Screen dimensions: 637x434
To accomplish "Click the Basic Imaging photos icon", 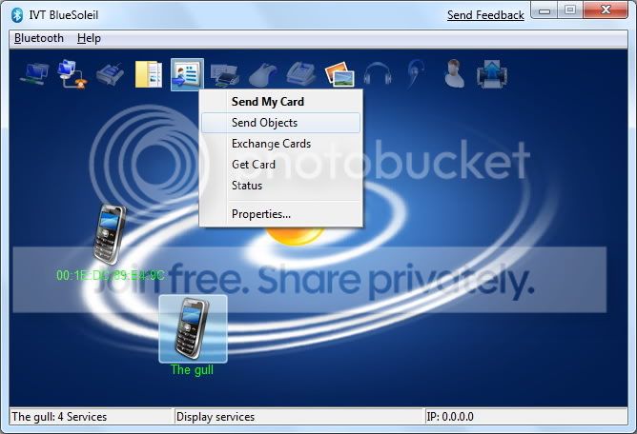I will (x=339, y=74).
